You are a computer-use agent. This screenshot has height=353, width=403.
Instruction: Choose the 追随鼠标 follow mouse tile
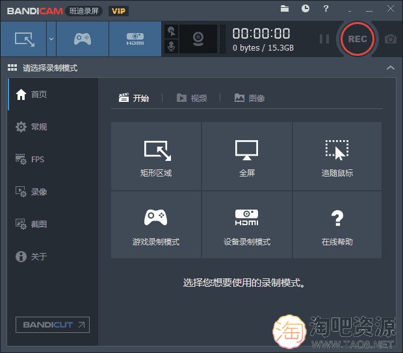click(337, 156)
